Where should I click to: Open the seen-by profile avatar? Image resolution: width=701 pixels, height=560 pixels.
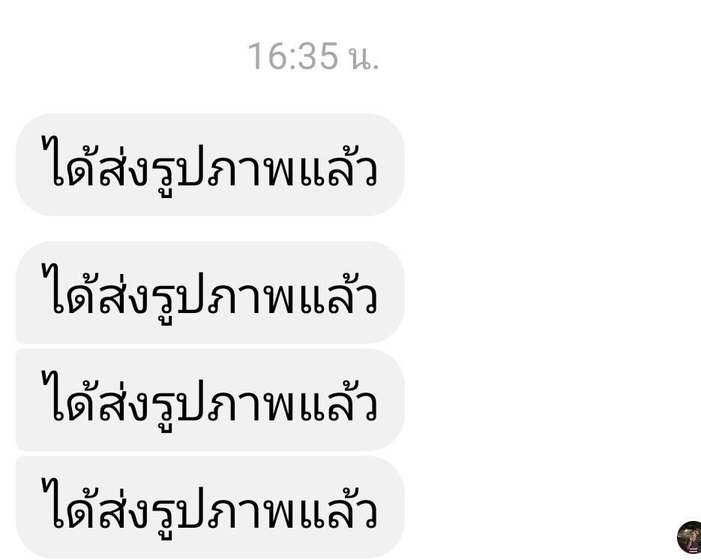pyautogui.click(x=689, y=537)
